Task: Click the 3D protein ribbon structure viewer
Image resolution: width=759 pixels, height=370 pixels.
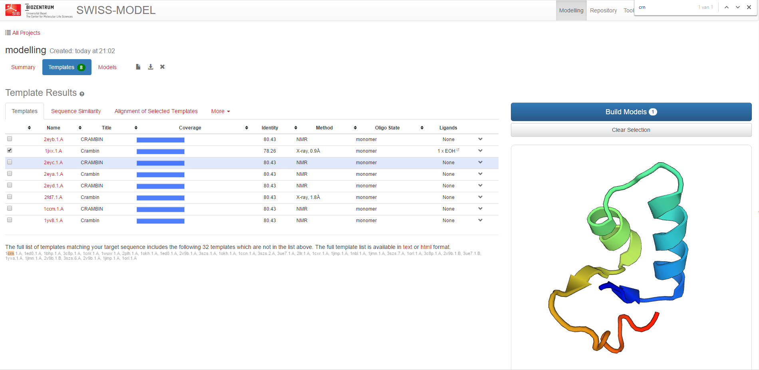Action: [631, 258]
